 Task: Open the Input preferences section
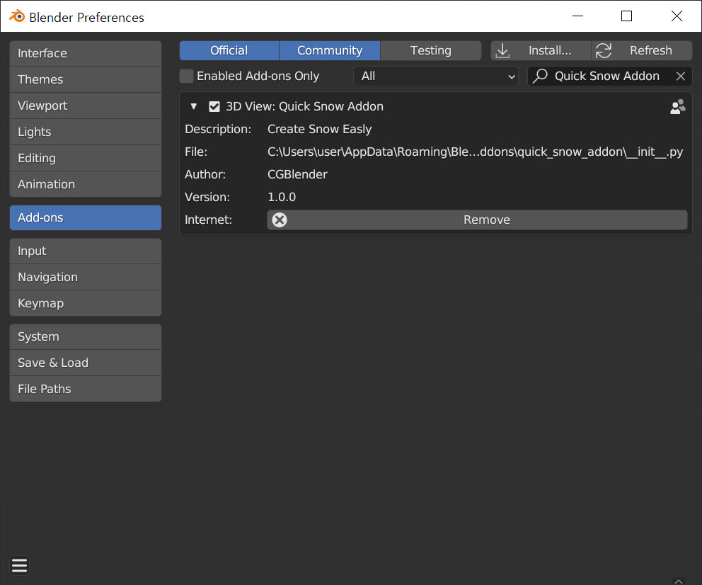[86, 251]
